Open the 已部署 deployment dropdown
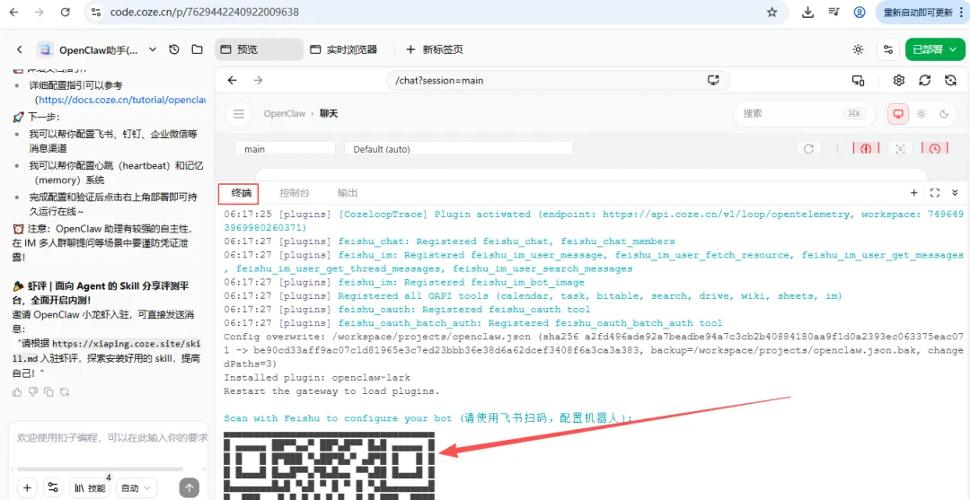 935,49
